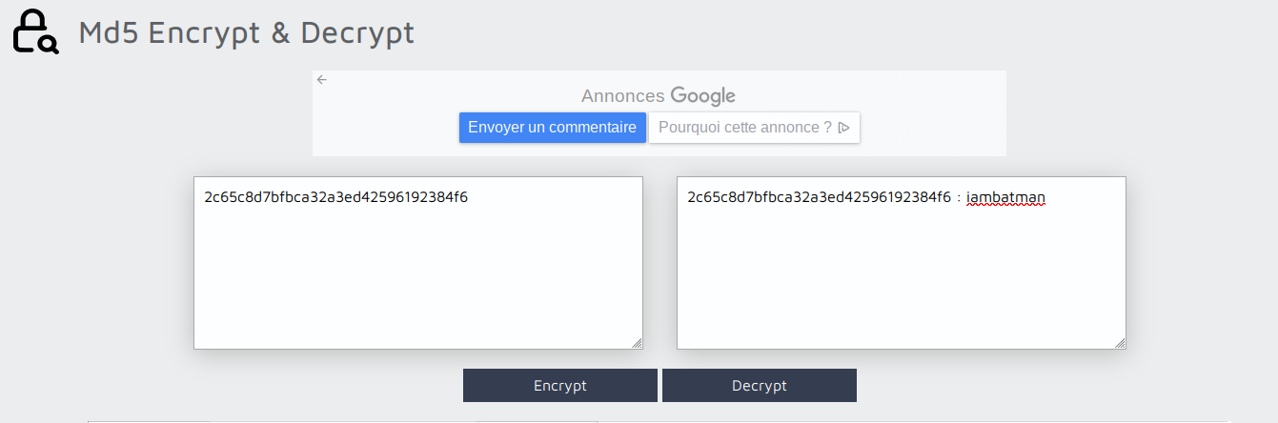Click the underlined word iambatman
The height and width of the screenshot is (423, 1278).
(x=1005, y=198)
